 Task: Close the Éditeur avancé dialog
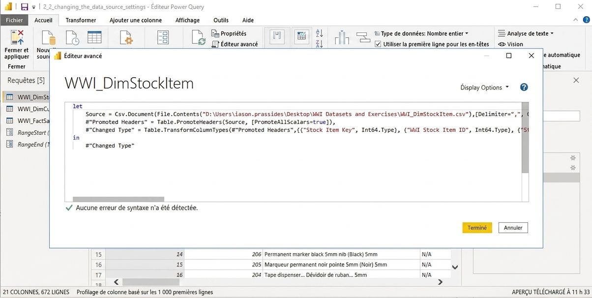(531, 56)
